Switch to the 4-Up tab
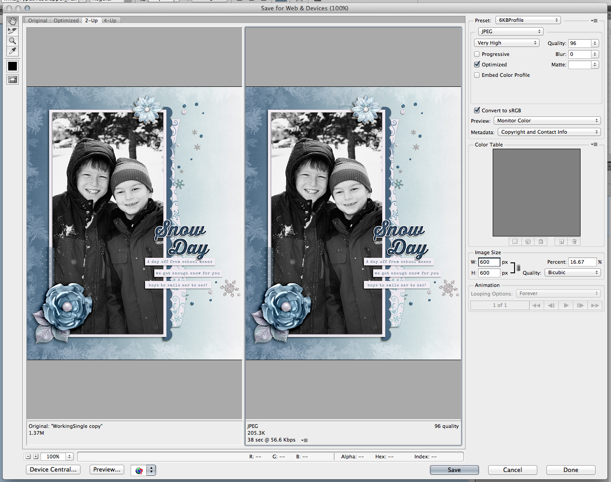 pos(110,20)
